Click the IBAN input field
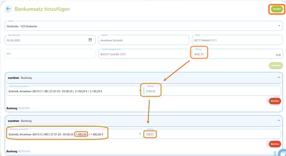The height and width of the screenshot is (156, 286). (x=237, y=40)
